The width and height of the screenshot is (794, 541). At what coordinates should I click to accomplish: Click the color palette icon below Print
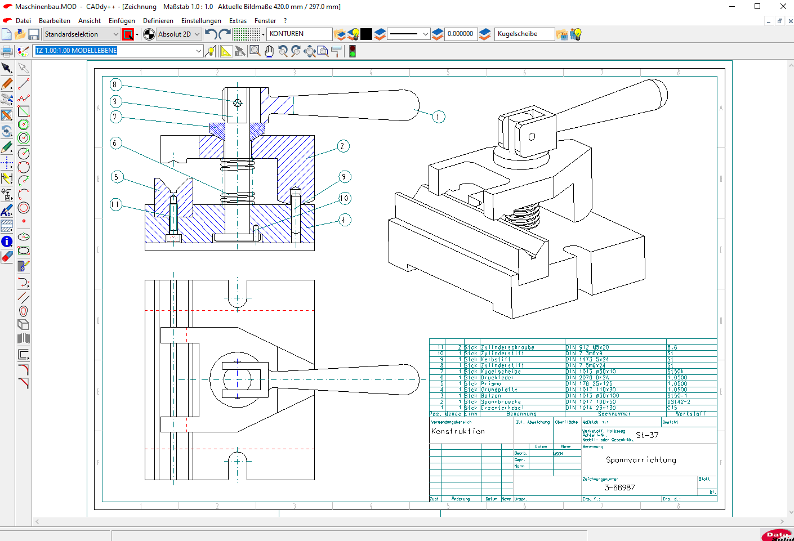click(23, 51)
